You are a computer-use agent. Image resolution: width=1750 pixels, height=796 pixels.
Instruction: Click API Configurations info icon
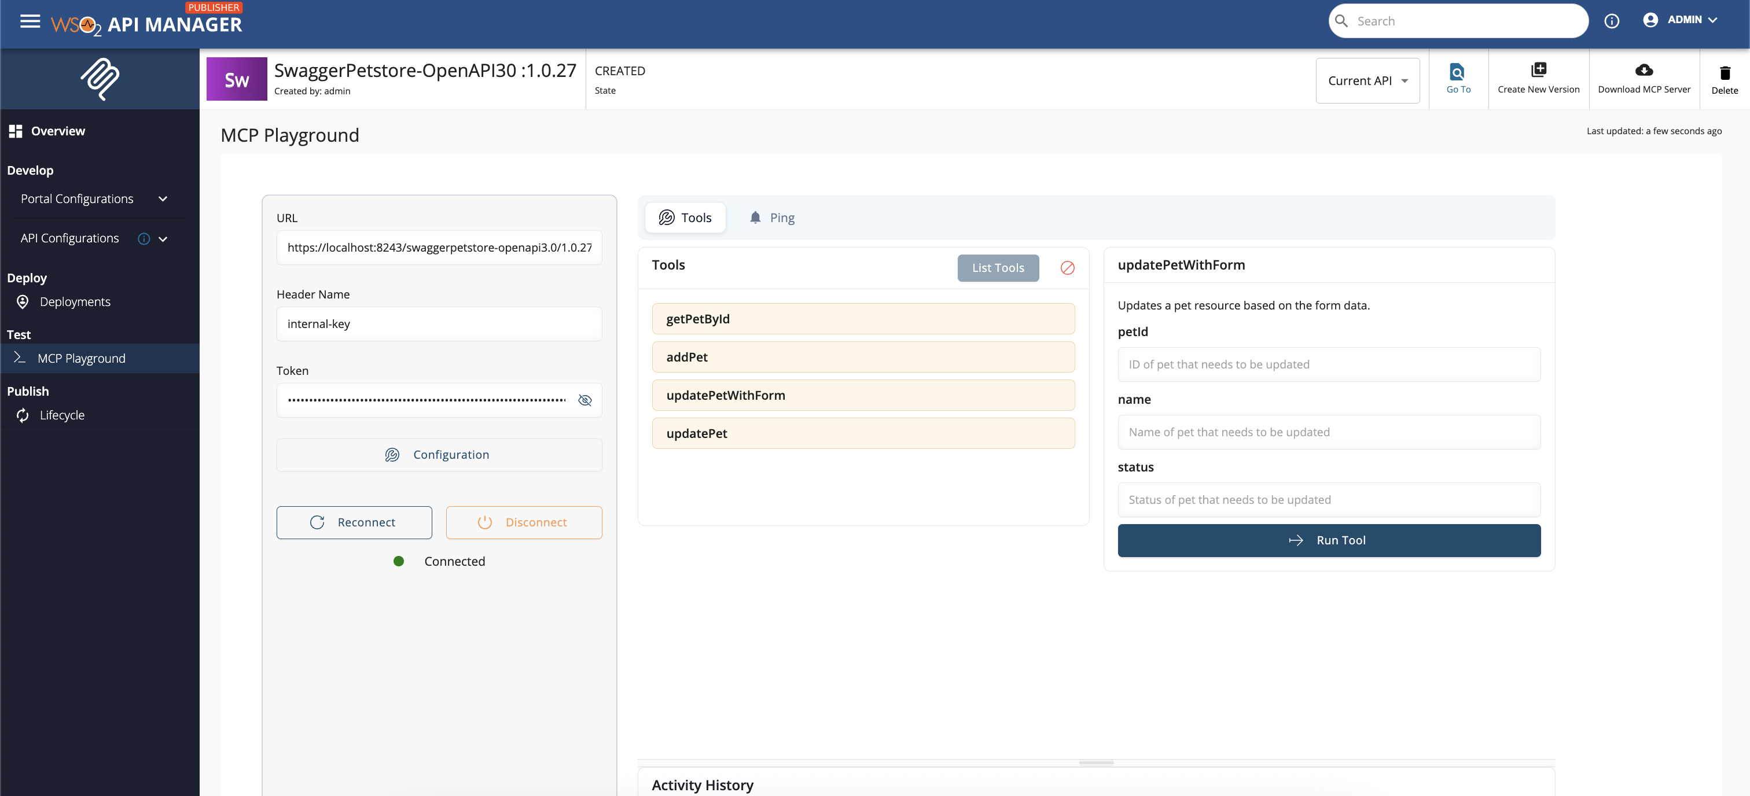(144, 238)
